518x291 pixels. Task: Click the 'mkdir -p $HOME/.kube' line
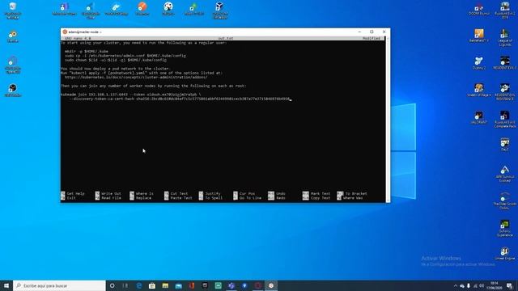(87, 52)
